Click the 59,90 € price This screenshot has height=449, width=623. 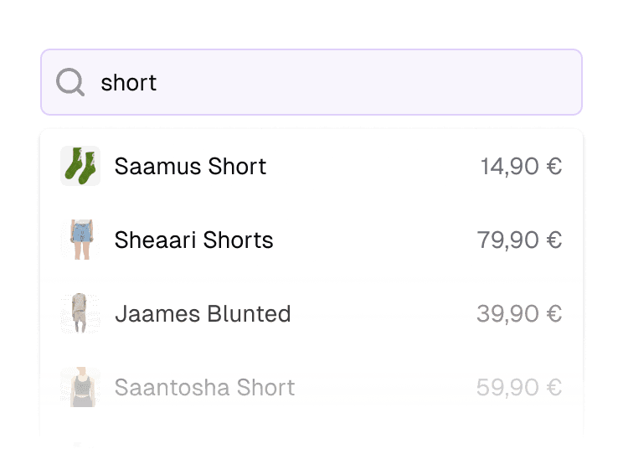pos(519,387)
